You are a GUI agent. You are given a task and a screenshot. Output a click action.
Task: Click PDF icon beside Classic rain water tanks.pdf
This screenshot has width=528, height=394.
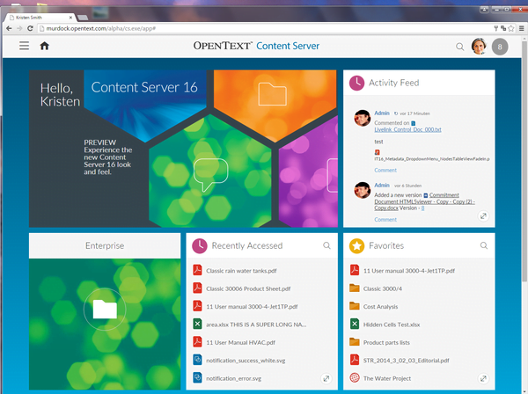tap(197, 270)
